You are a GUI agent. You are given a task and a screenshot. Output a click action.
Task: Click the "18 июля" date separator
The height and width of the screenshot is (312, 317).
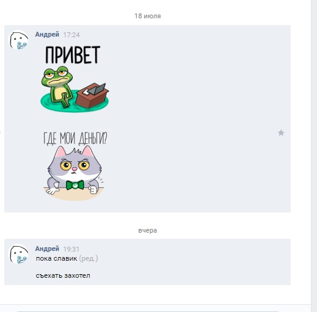click(147, 16)
